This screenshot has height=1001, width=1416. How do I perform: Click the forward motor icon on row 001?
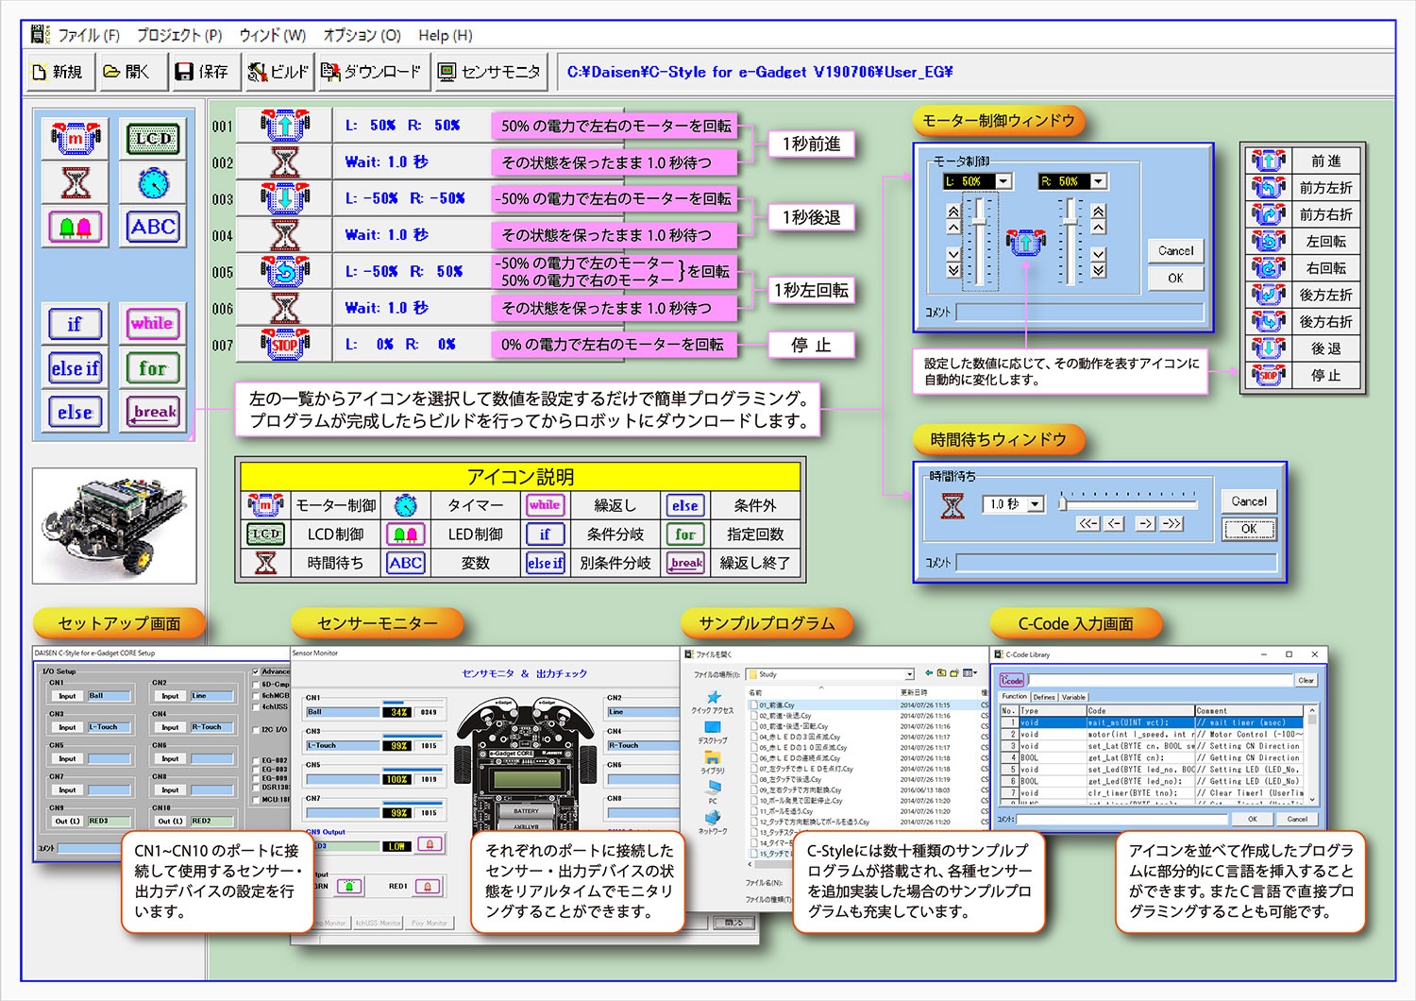pyautogui.click(x=284, y=125)
